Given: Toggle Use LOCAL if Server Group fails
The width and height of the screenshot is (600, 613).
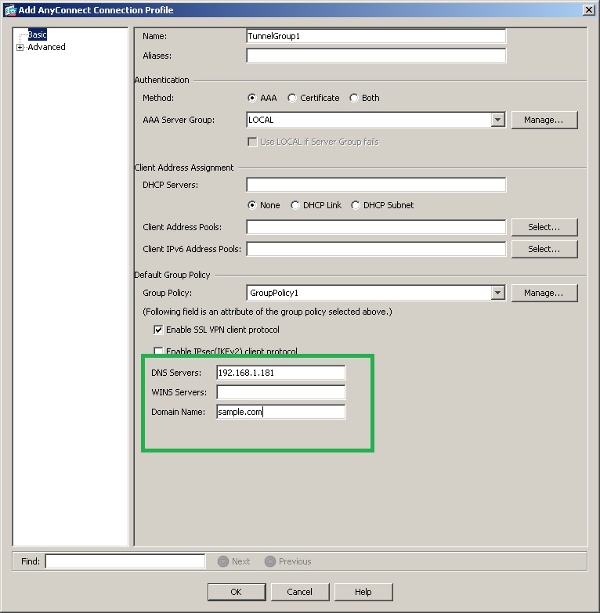Looking at the screenshot, I should pyautogui.click(x=252, y=142).
